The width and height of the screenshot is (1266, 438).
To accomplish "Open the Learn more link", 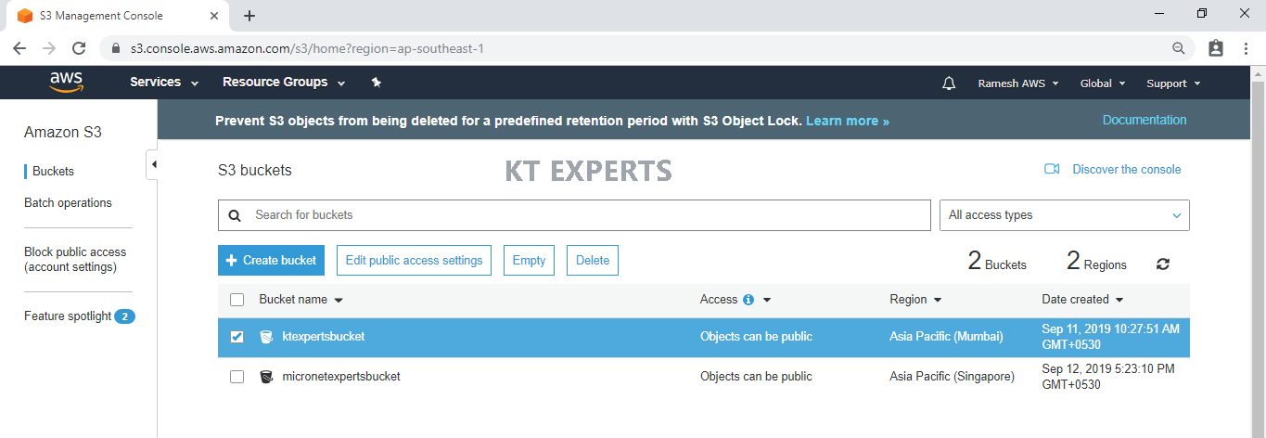I will point(847,122).
